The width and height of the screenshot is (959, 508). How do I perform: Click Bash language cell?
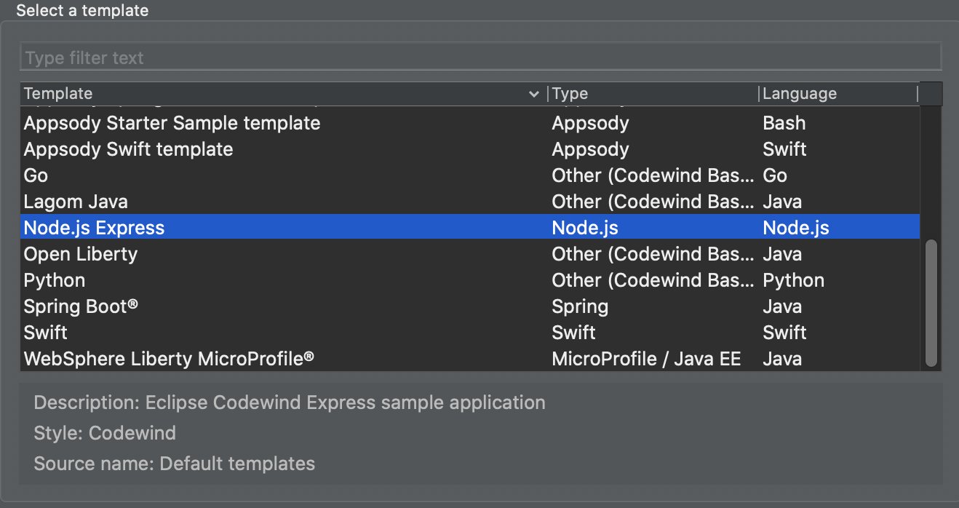tap(784, 123)
